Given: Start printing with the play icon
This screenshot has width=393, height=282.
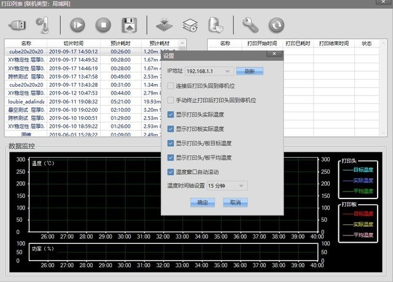Looking at the screenshot, I should pyautogui.click(x=77, y=25).
